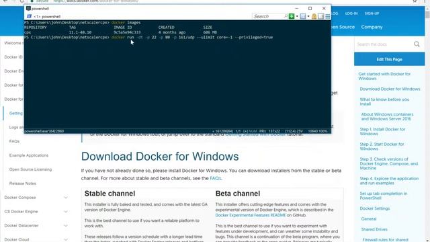Viewport: 430px width, 242px height.
Task: Maximize the powershell ConEmu window
Action: click(310, 9)
